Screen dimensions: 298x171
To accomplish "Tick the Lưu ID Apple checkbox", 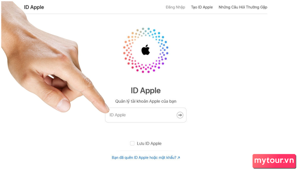I will 132,143.
